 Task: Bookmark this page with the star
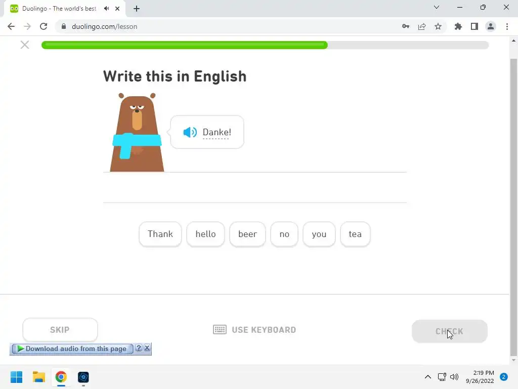click(438, 26)
